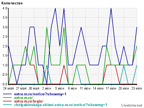Screen dimensions: 144x108
Task: Click the red legend line swatch
Action: click(x=7, y=101)
